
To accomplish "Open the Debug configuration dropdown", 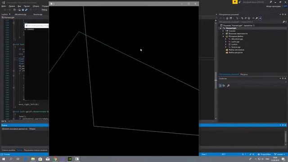I will coord(45,10).
